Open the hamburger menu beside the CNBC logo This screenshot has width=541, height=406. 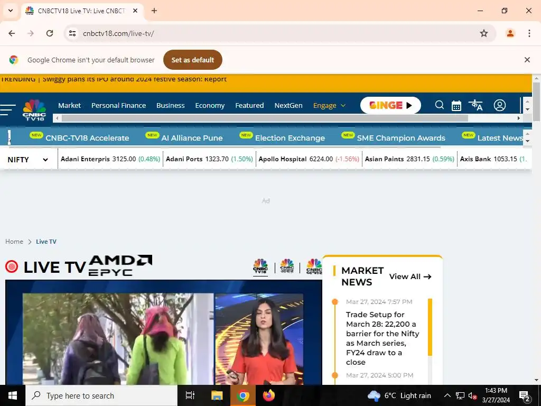click(x=7, y=109)
